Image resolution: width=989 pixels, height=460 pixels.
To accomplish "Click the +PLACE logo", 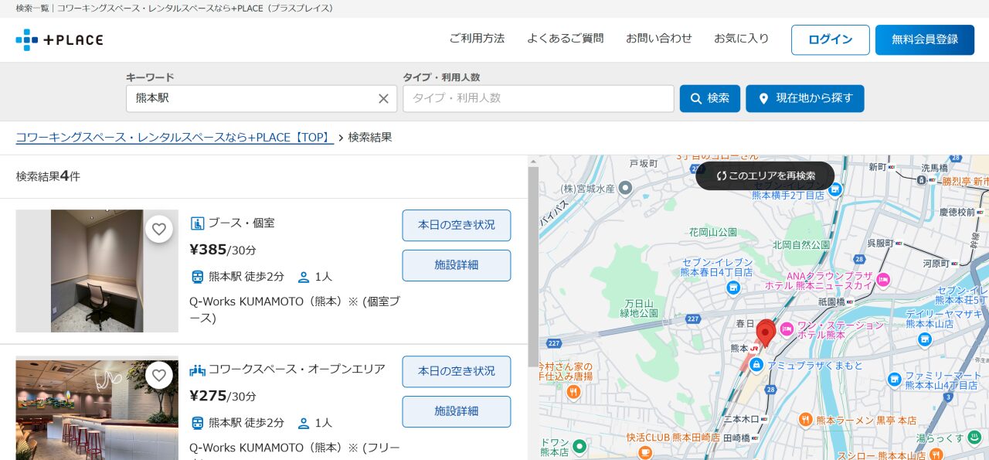I will tap(59, 39).
